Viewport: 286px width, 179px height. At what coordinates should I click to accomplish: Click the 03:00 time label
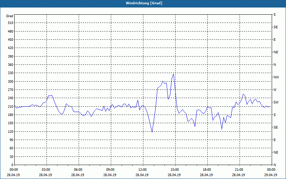46,170
